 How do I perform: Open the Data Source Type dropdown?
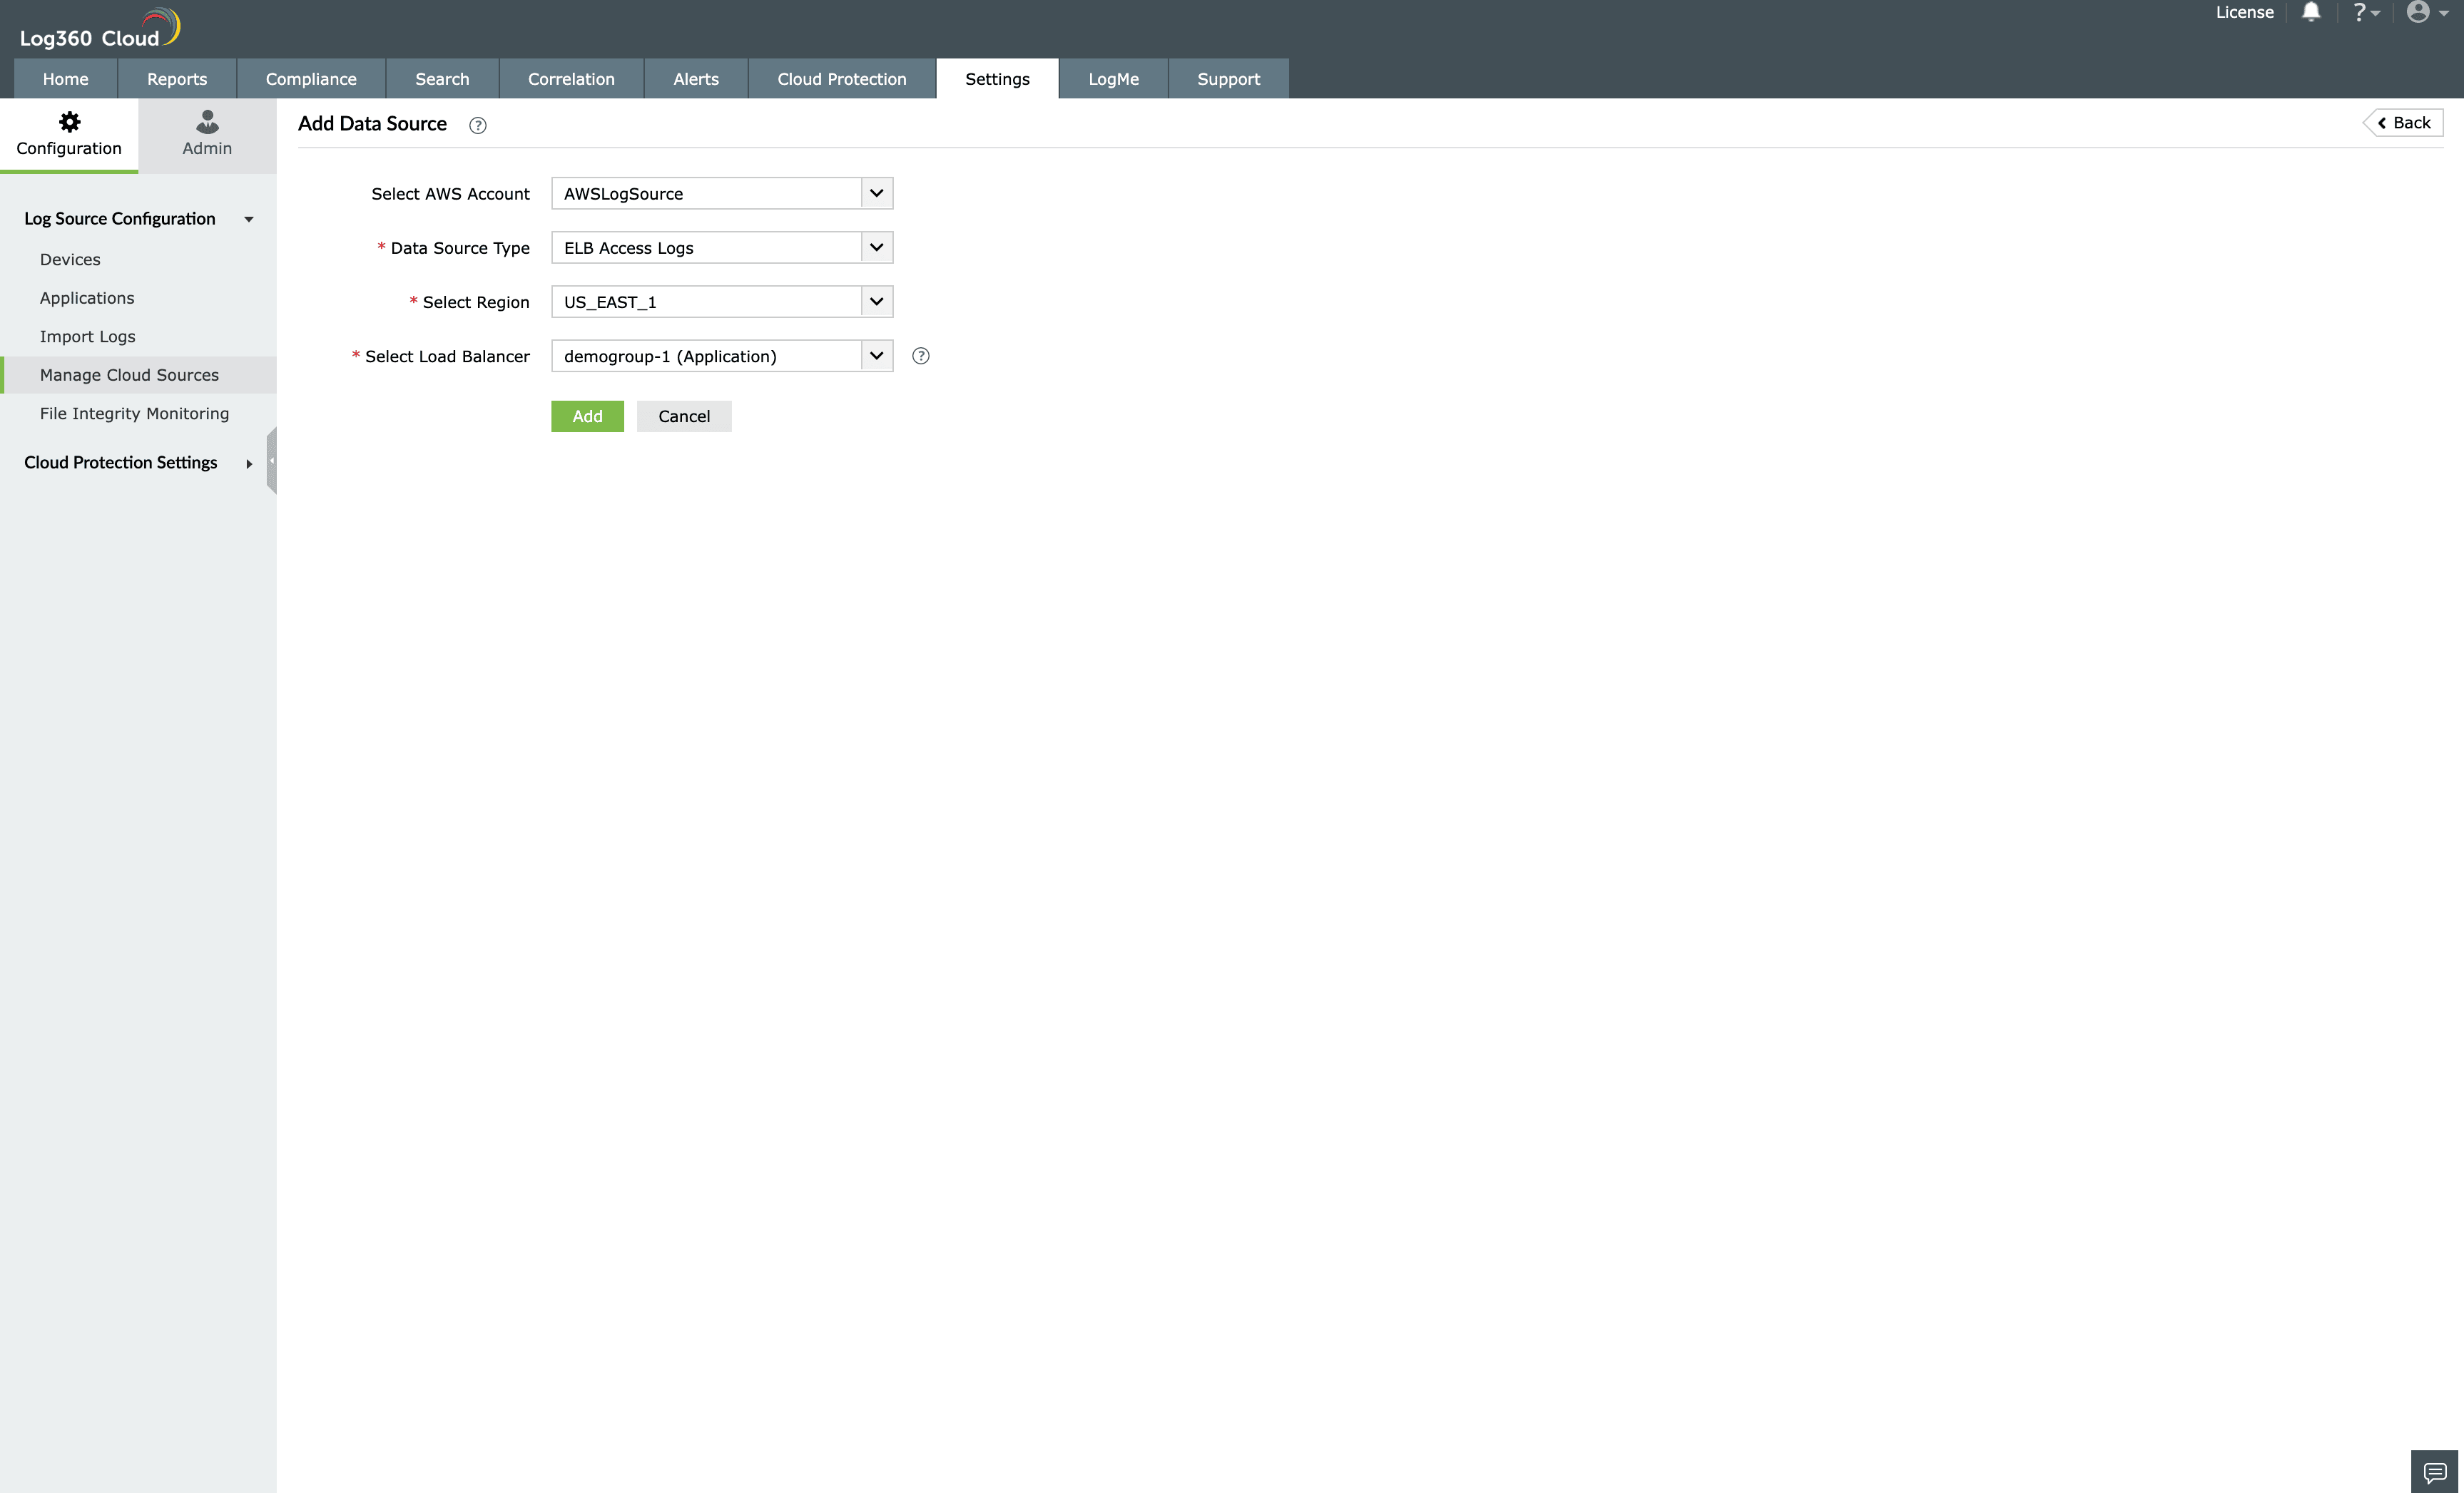click(x=876, y=247)
